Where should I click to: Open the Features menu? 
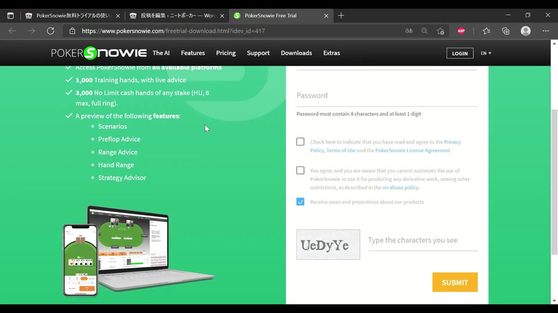193,53
